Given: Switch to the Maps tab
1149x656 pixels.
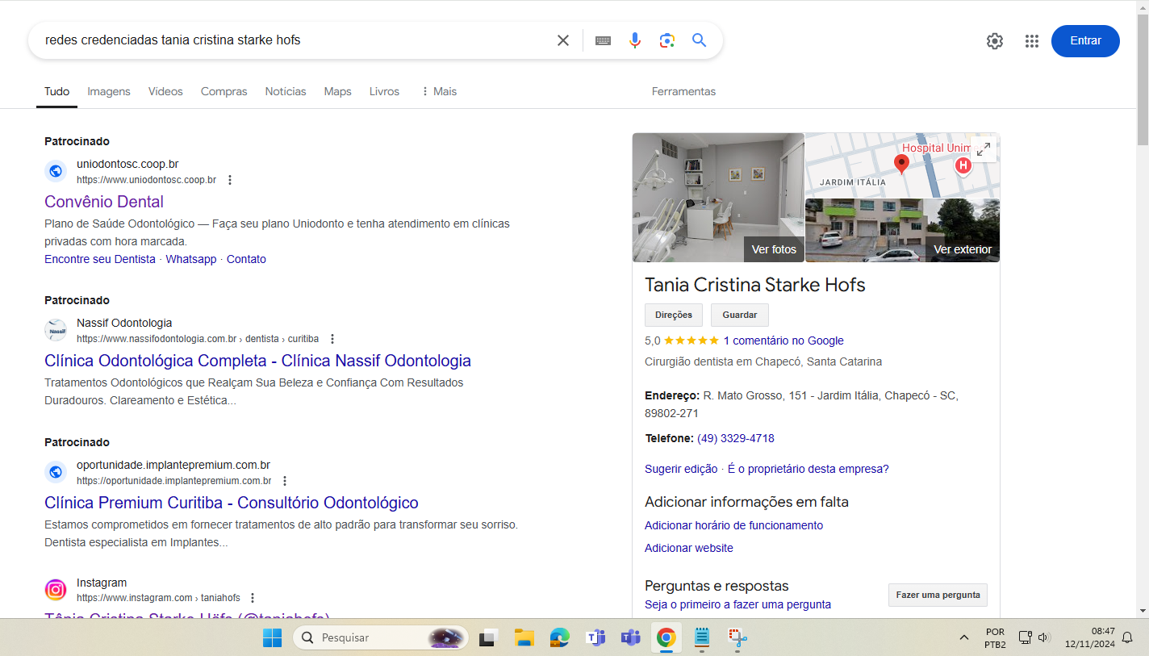Looking at the screenshot, I should click(337, 91).
